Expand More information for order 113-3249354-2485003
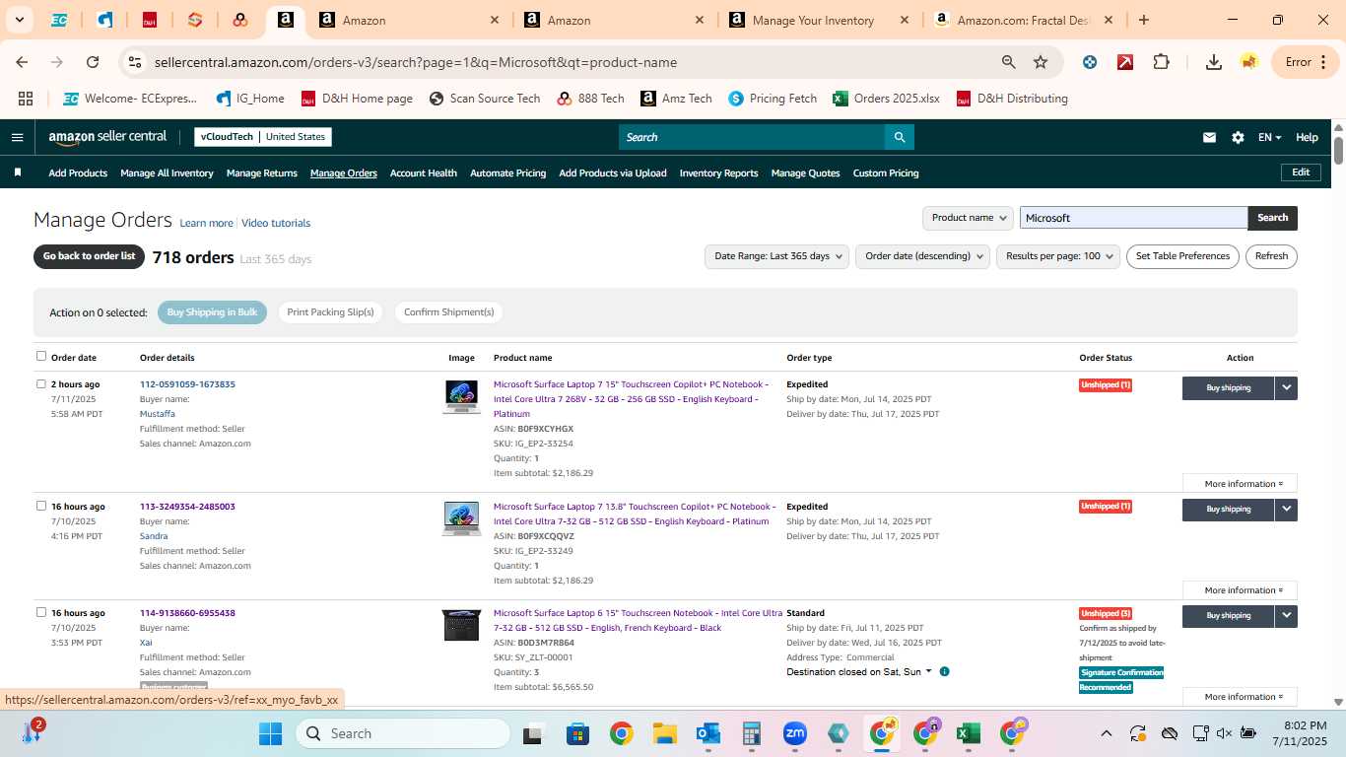The image size is (1346, 757). [1240, 590]
